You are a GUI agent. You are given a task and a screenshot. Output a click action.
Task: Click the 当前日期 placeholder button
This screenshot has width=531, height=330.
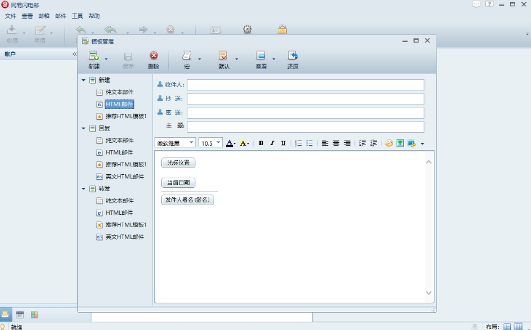[178, 183]
